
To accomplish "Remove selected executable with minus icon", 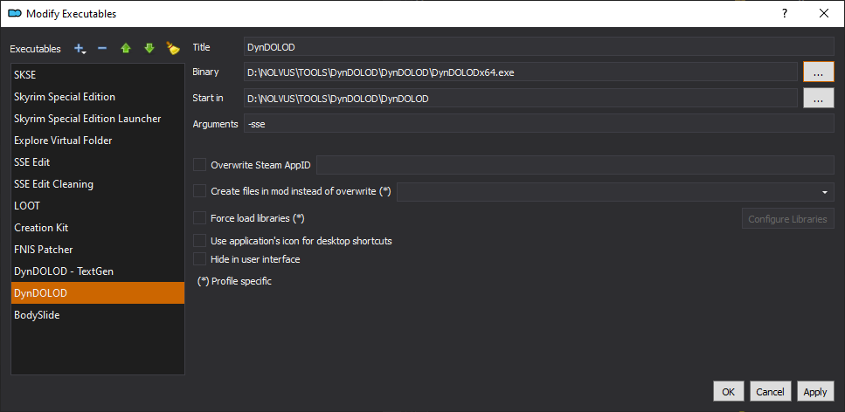I will [102, 49].
